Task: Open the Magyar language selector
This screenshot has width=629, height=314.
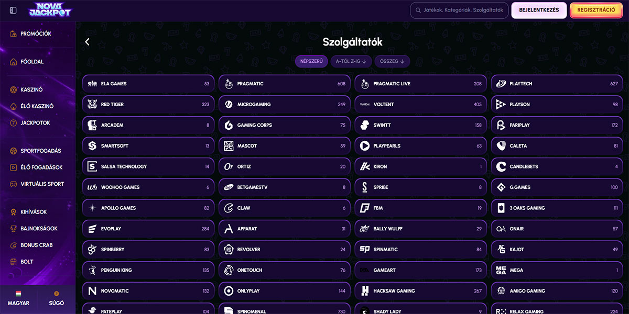Action: 18,298
